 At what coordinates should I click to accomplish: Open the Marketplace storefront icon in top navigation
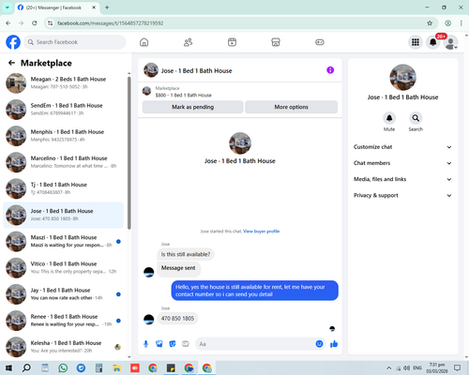276,42
